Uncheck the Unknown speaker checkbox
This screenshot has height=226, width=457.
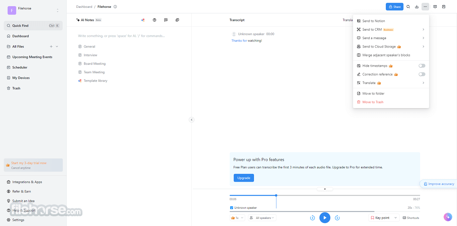tap(231, 208)
